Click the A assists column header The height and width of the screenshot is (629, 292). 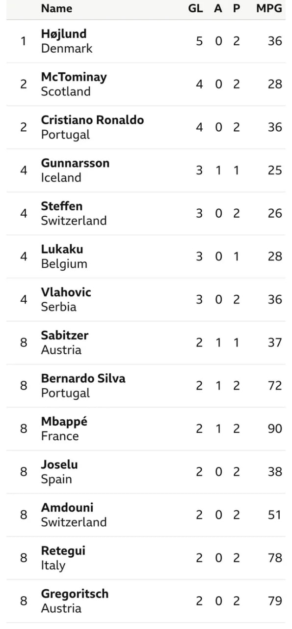pos(218,8)
